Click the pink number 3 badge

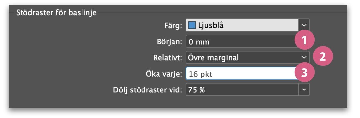[304, 73]
